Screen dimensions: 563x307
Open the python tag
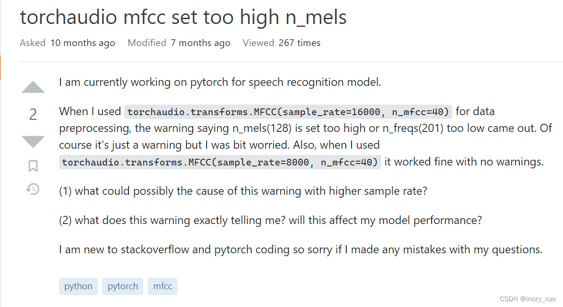coord(78,286)
